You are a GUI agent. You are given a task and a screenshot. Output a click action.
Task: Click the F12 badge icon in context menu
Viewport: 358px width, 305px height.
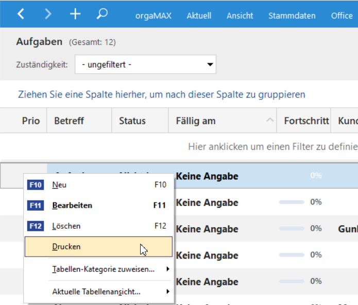pyautogui.click(x=36, y=226)
